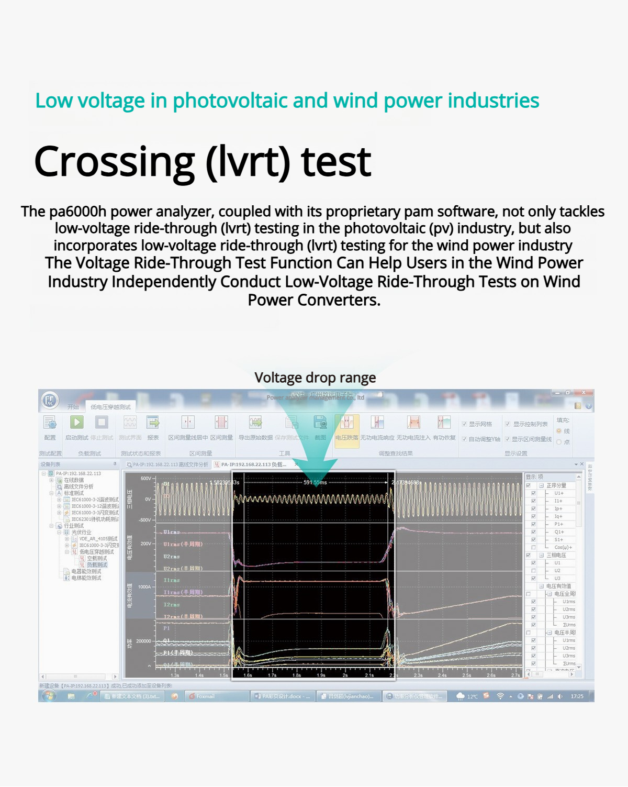Expand the 在线数据 tree node
628x787 pixels.
[x=51, y=480]
